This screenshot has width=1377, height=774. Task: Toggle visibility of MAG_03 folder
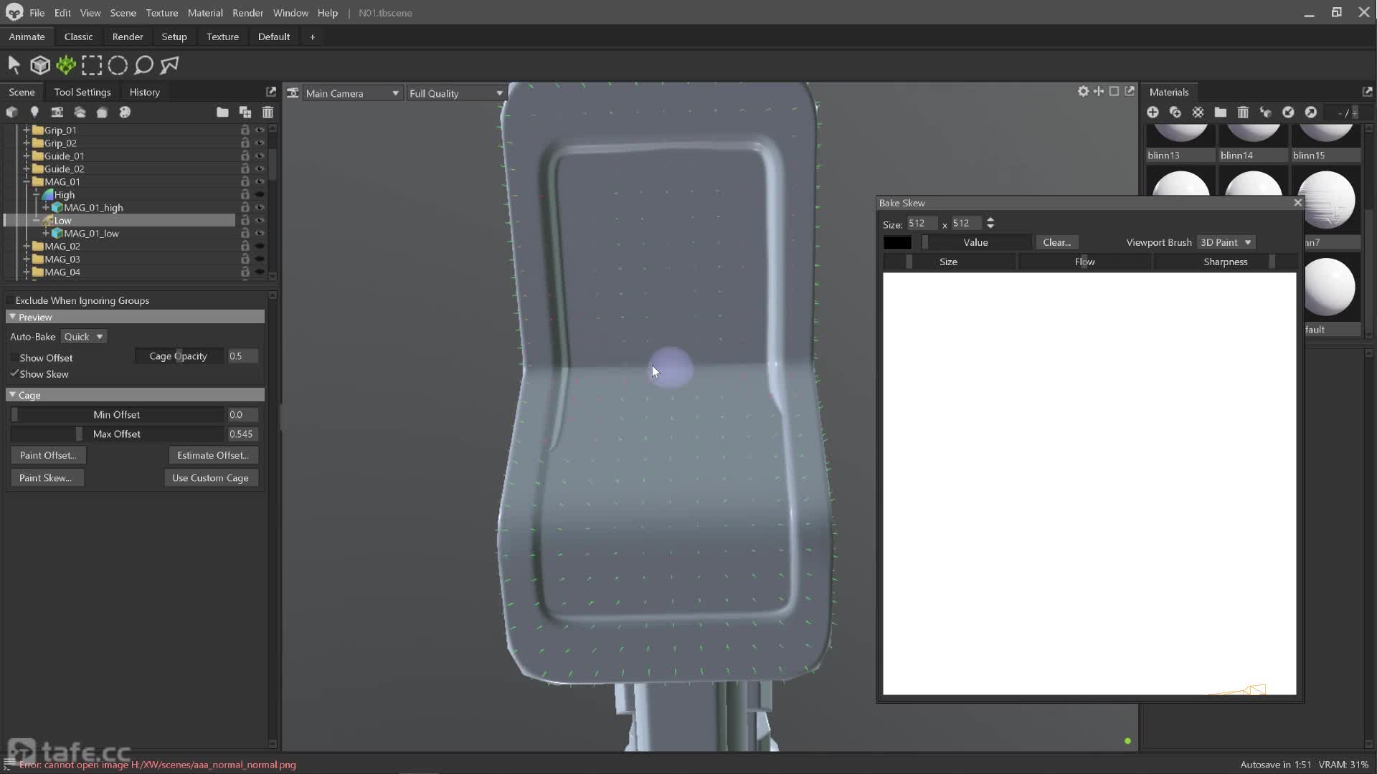pos(260,259)
